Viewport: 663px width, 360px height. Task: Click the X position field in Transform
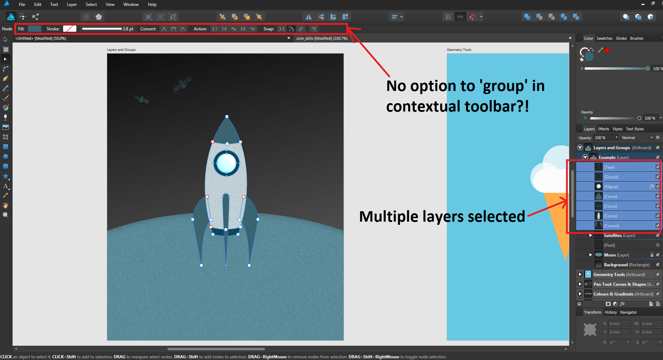[x=619, y=324]
